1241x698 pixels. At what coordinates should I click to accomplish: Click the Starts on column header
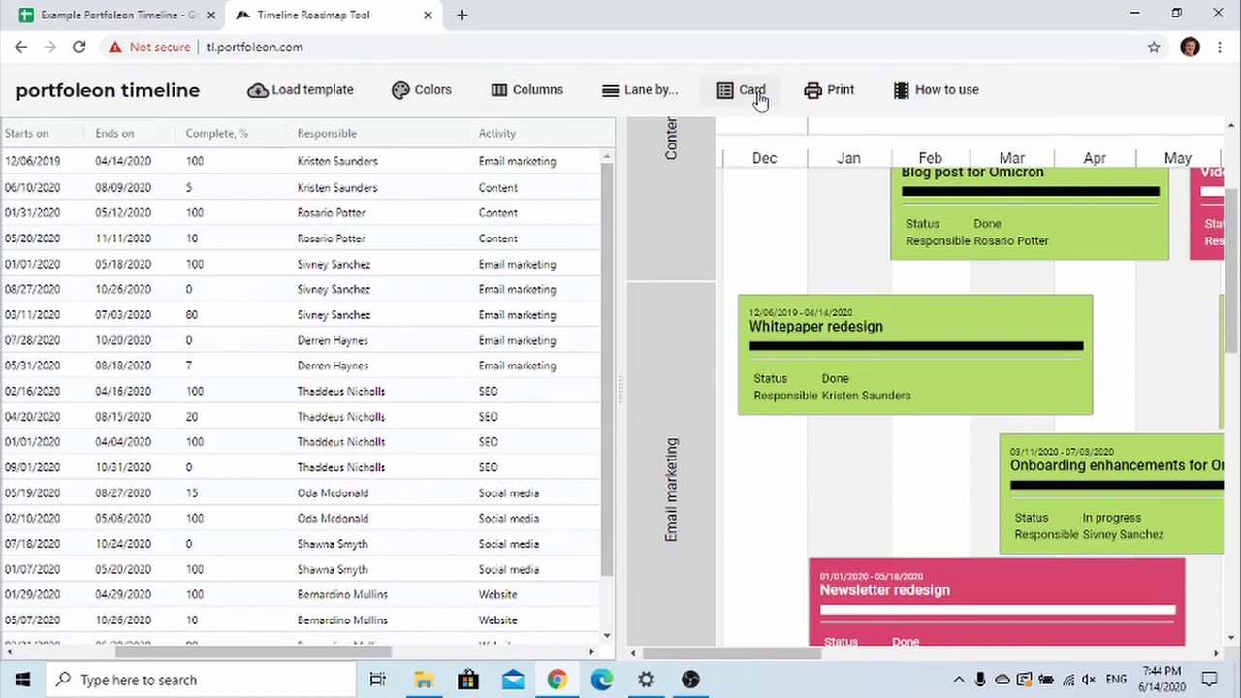(x=26, y=133)
